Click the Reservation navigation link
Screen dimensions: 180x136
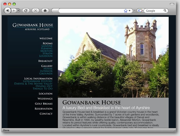tap(43, 109)
